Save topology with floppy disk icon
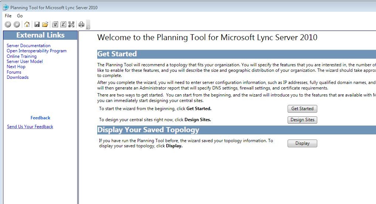 [37, 24]
